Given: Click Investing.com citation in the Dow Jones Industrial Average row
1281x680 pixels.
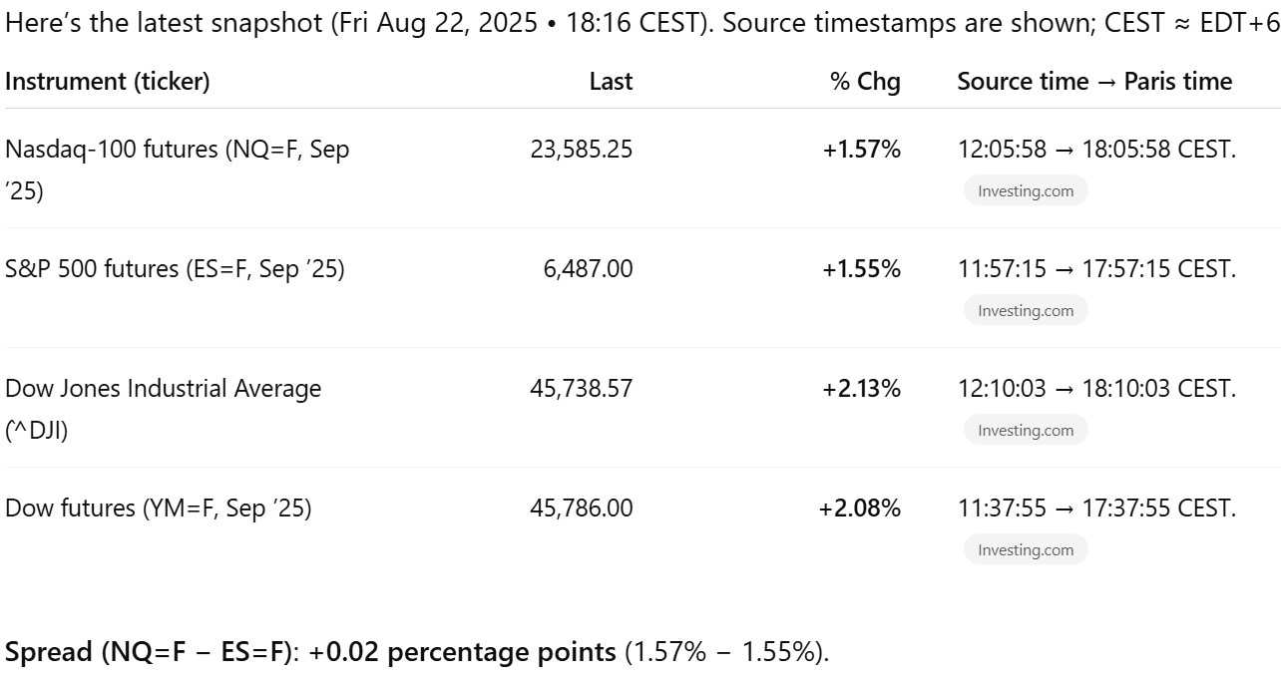Looking at the screenshot, I should pyautogui.click(x=1025, y=431).
